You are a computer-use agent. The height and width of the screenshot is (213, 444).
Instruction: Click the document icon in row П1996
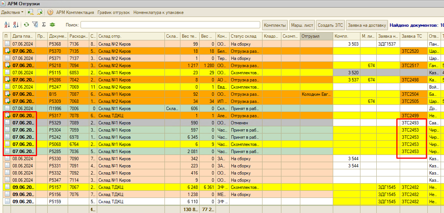point(7,108)
